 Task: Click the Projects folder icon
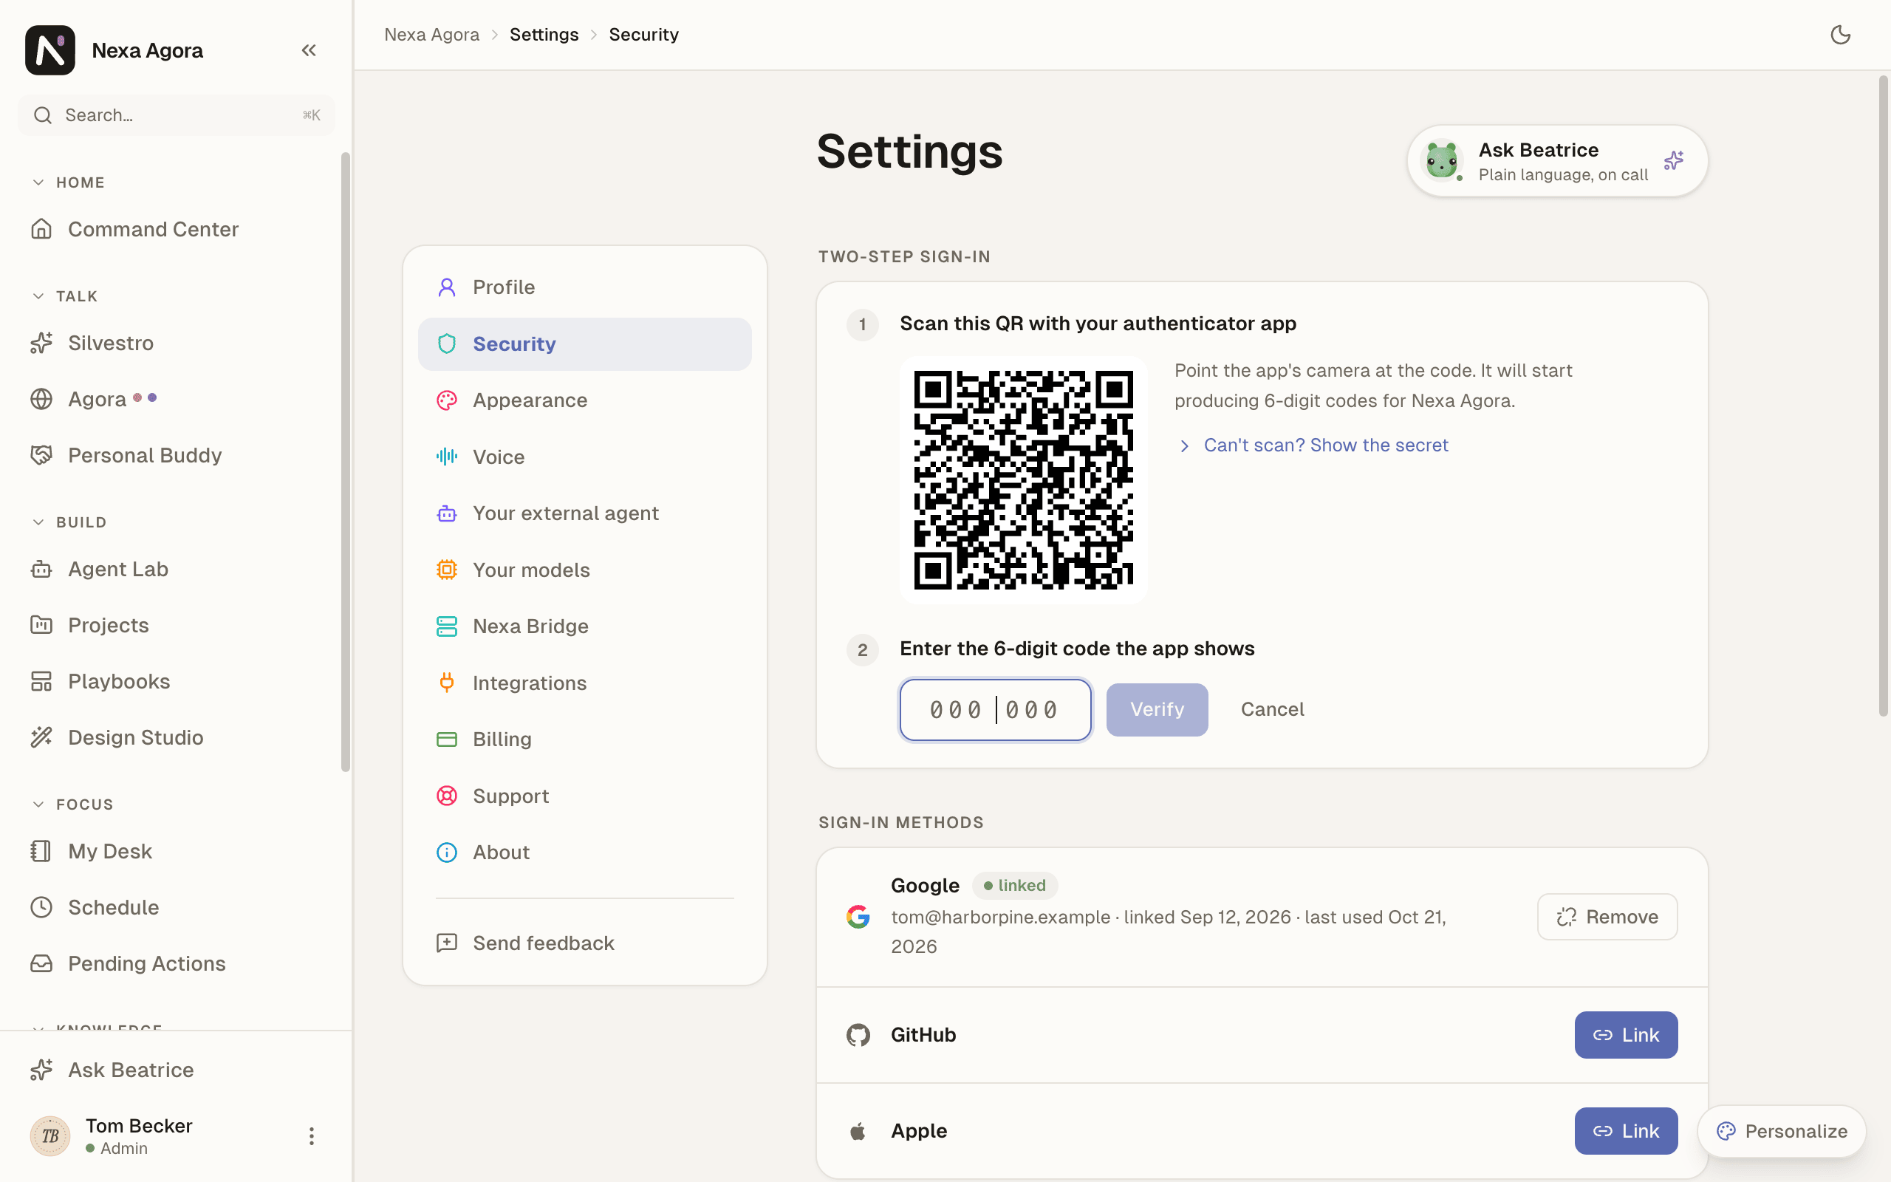pos(41,625)
